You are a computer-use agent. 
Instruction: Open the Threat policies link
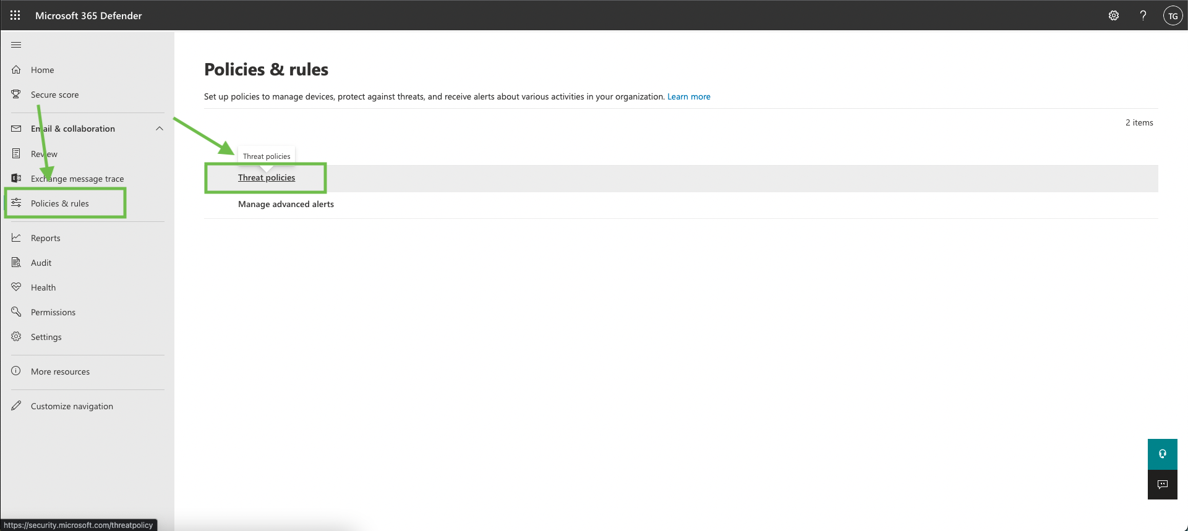(x=267, y=177)
